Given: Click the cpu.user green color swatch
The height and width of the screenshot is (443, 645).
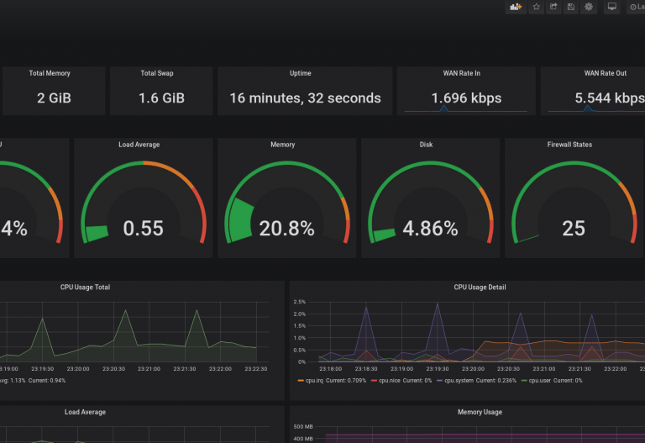Looking at the screenshot, I should [x=524, y=381].
